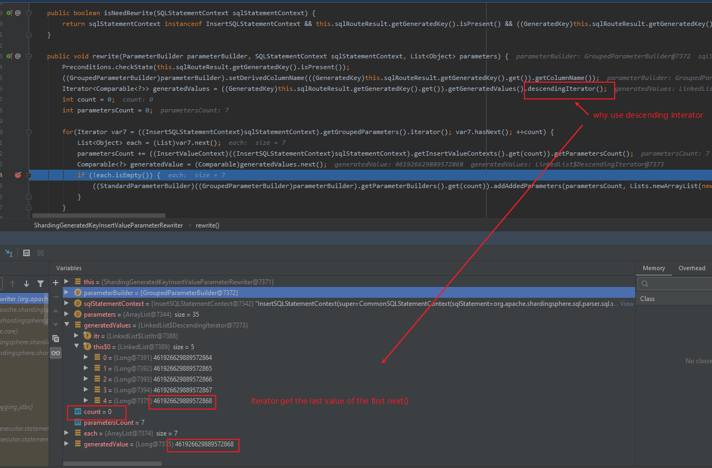Collapse the generatedValues variable node

67,325
